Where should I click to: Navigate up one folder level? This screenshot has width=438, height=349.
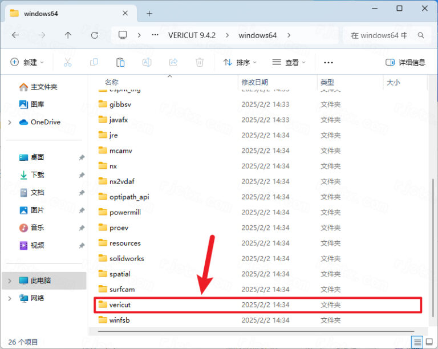coord(68,35)
